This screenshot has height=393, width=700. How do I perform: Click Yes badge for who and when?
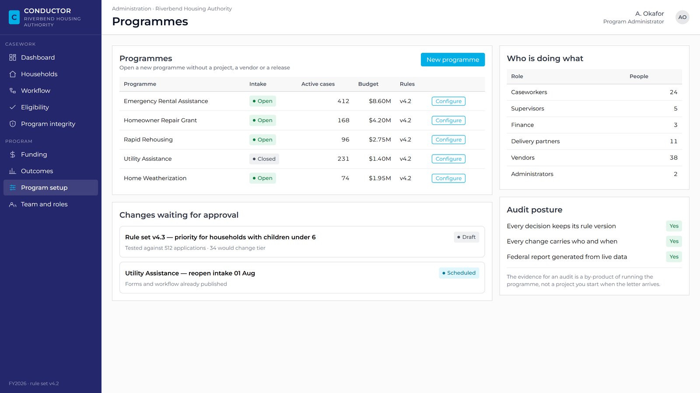pyautogui.click(x=674, y=241)
